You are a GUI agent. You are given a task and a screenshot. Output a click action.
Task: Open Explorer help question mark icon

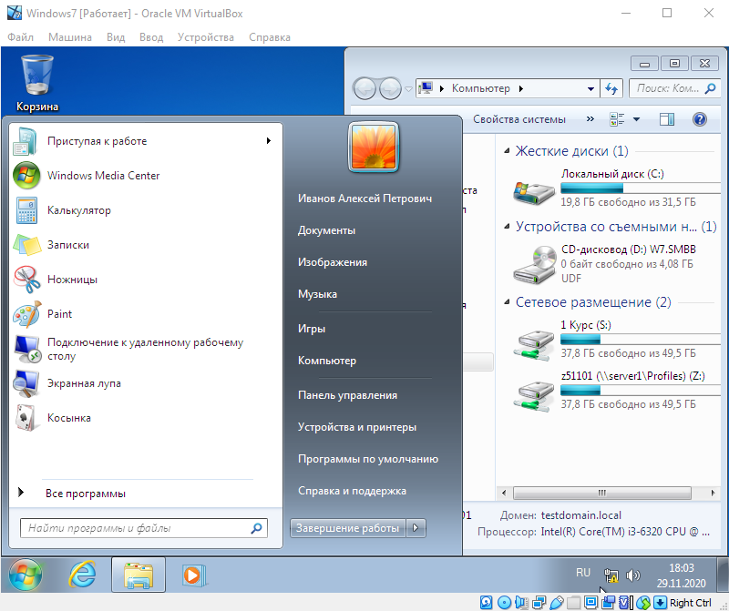coord(700,119)
